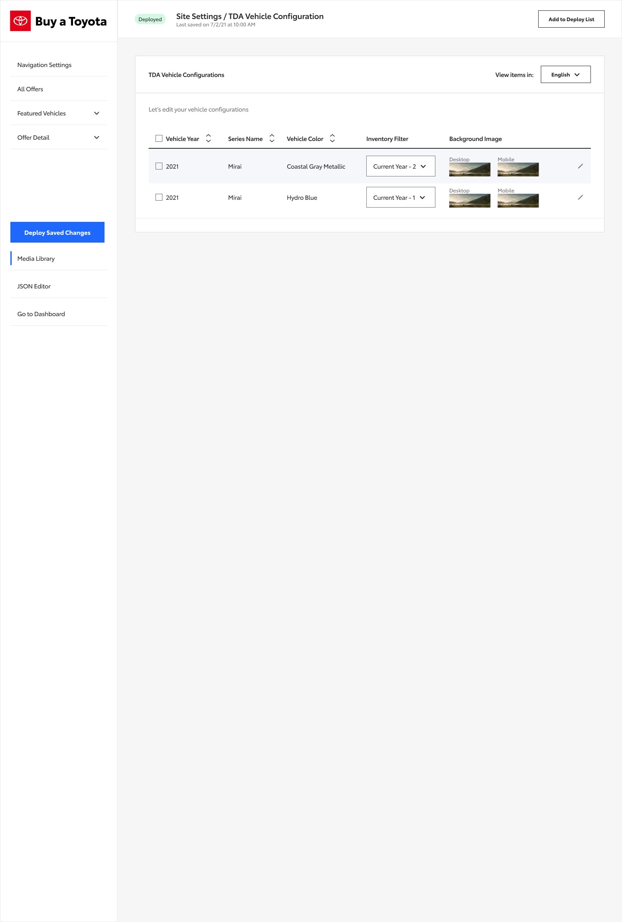Open the Current Year - 2 dropdown
The height and width of the screenshot is (922, 622).
(x=400, y=166)
